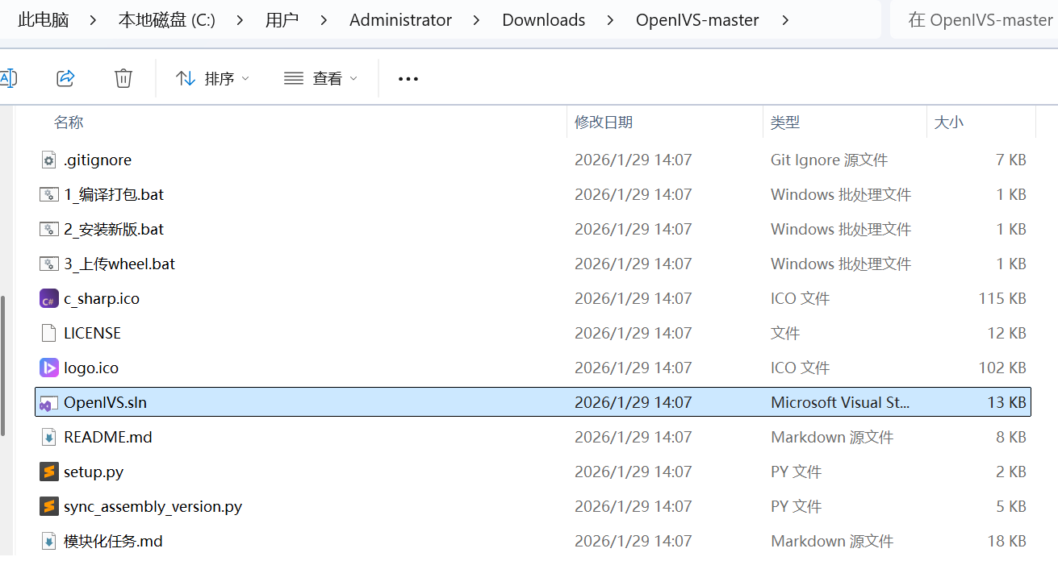The image size is (1058, 561).
Task: Expand chevron after Downloads in address bar
Action: click(611, 20)
